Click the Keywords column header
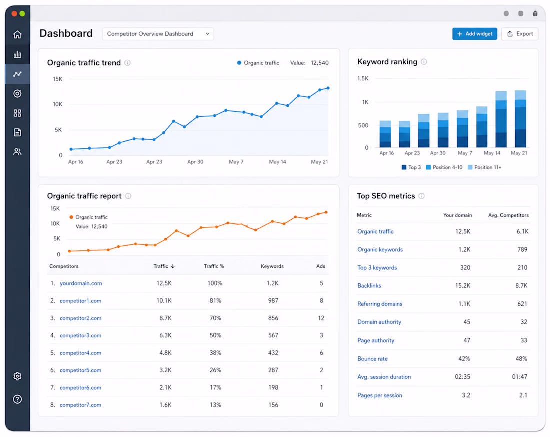The height and width of the screenshot is (437, 550). [272, 266]
